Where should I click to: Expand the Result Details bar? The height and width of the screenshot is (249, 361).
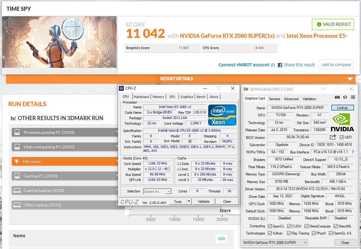pos(350,79)
